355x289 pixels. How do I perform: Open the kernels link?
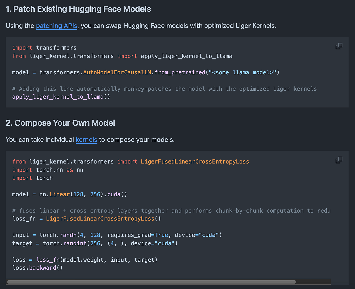(x=86, y=140)
